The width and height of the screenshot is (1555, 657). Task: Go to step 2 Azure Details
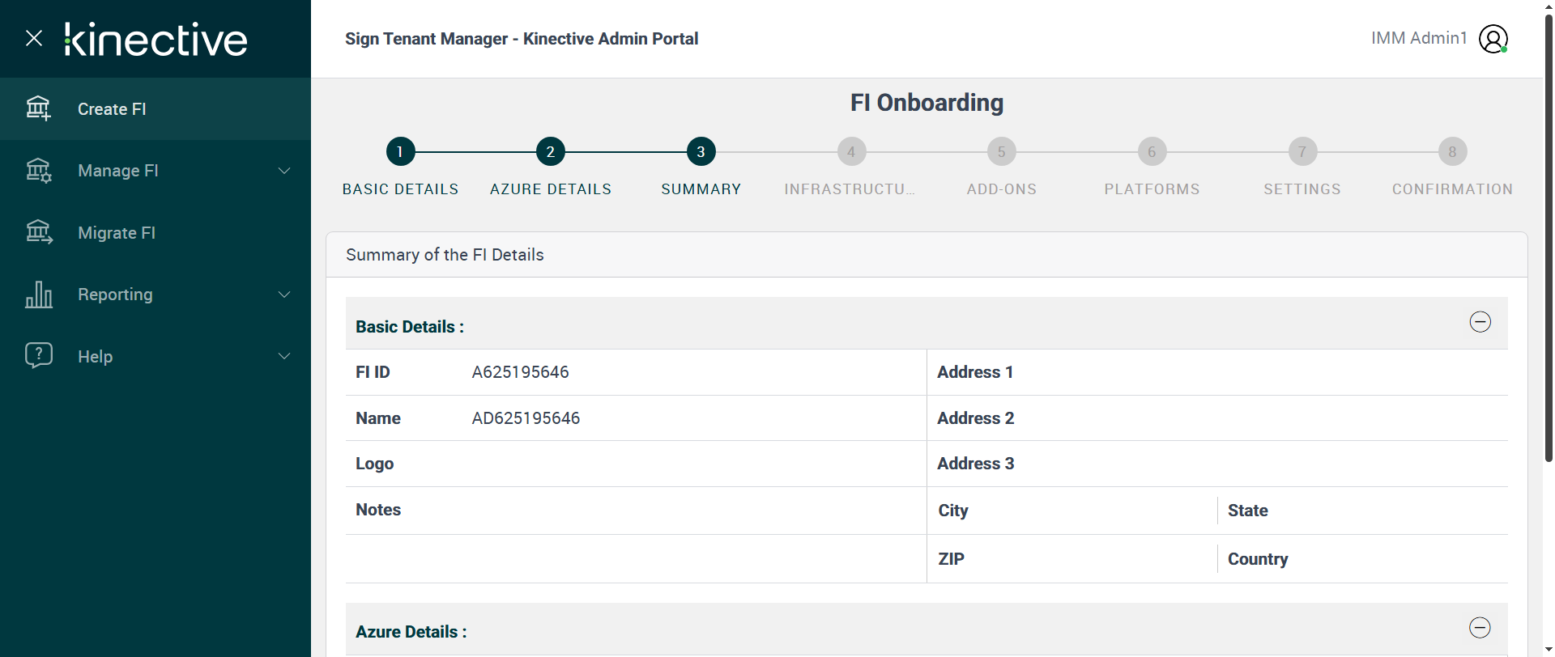click(550, 151)
